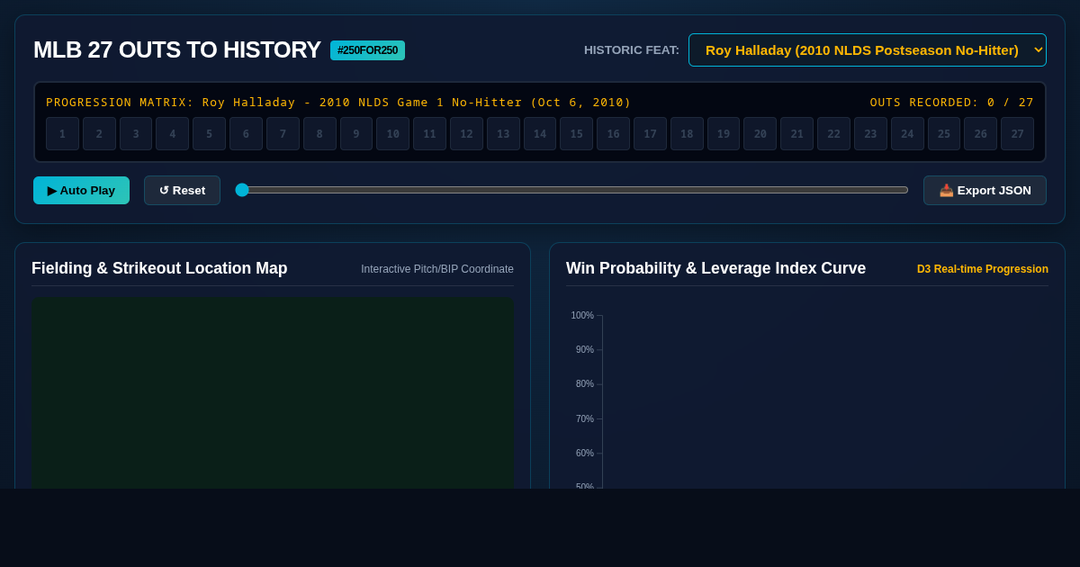Click the 100% axis label on chart
The image size is (1080, 567).
tap(582, 316)
